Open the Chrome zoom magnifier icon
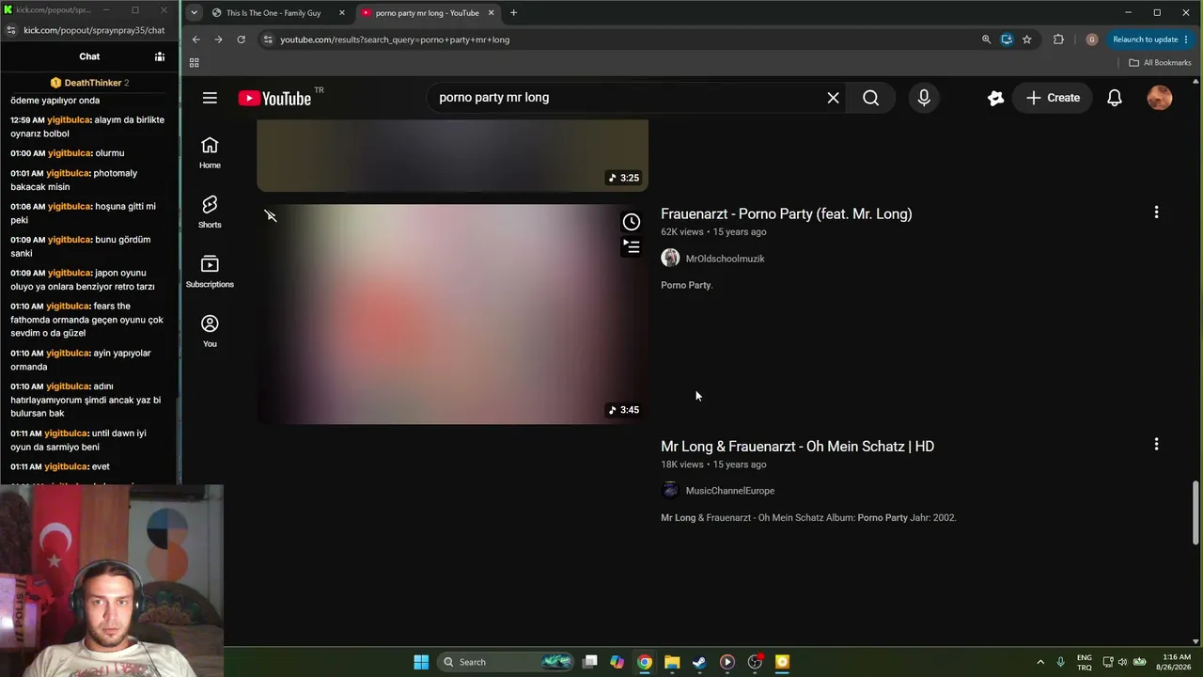 (986, 39)
